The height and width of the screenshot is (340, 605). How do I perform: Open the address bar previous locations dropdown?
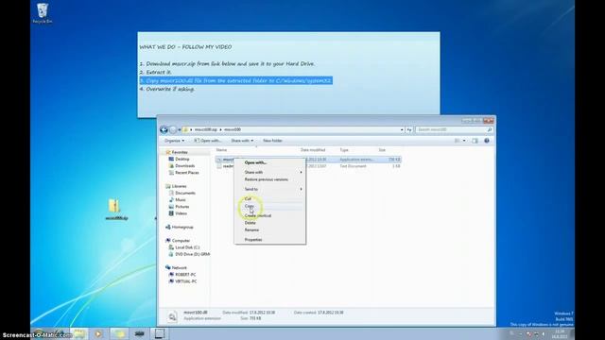coord(402,130)
